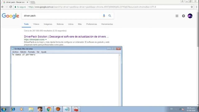
Task: Open the Windows Start menu
Action: (x=4, y=109)
